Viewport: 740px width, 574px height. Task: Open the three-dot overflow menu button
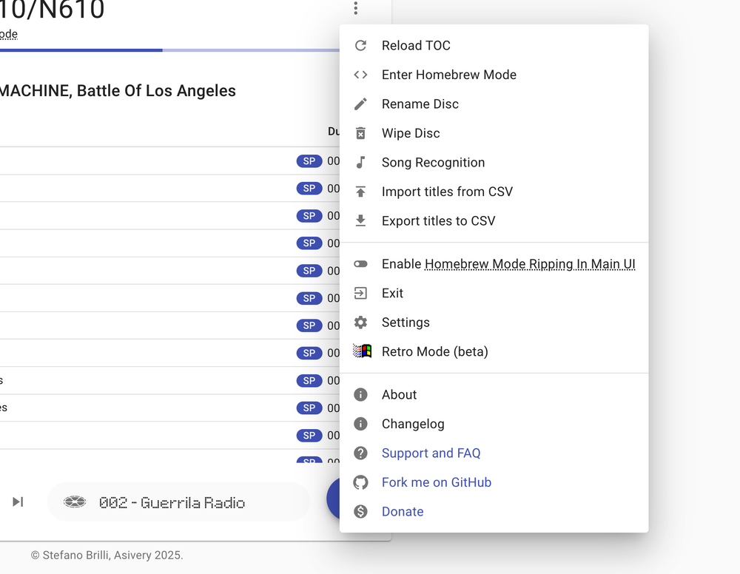356,8
